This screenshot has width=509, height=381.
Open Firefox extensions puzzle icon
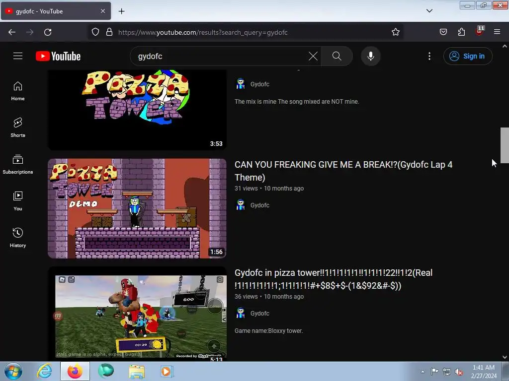(x=461, y=32)
